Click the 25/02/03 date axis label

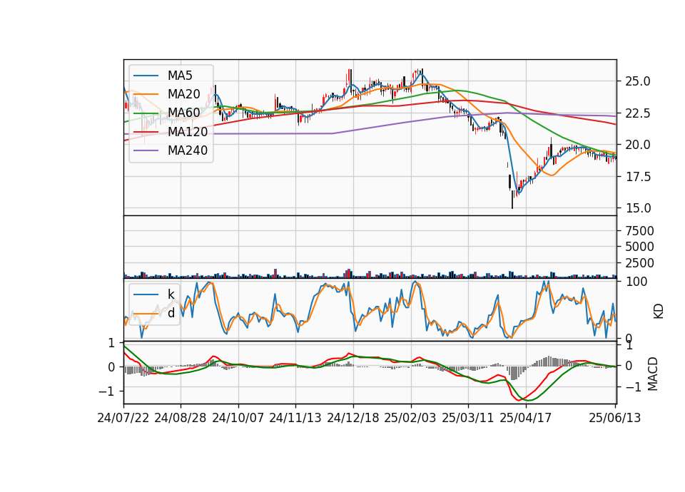tap(410, 418)
